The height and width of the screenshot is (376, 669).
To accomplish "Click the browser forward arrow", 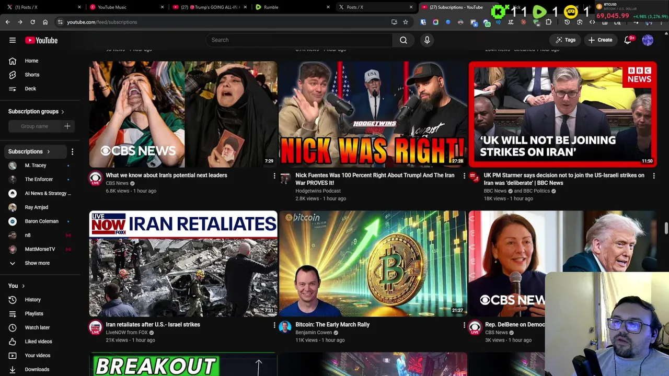I will [x=20, y=22].
